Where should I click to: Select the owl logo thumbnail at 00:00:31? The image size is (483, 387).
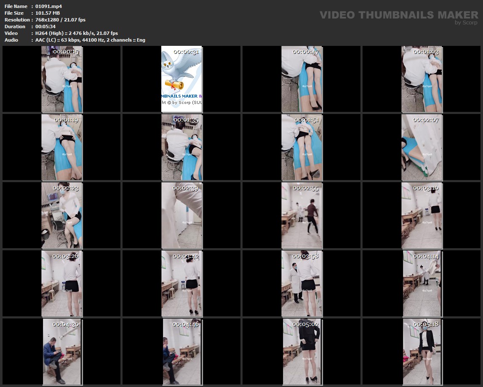point(181,79)
